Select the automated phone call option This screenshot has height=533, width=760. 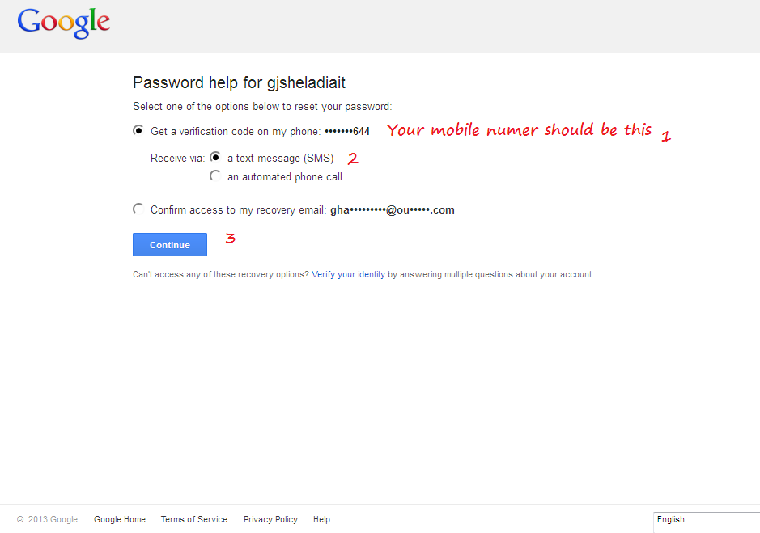click(x=215, y=176)
